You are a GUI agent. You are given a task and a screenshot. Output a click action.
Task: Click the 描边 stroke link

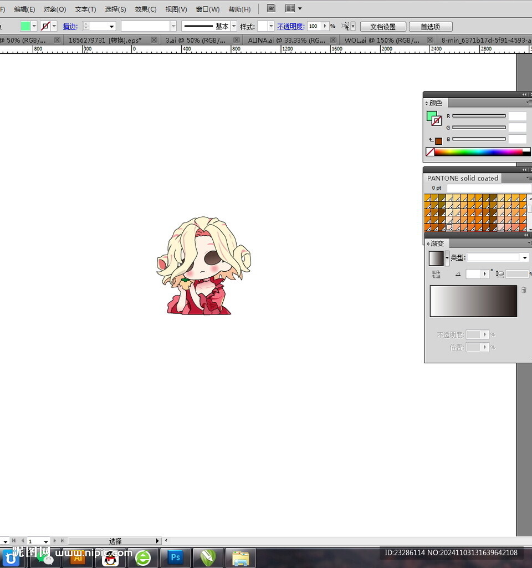tap(70, 27)
